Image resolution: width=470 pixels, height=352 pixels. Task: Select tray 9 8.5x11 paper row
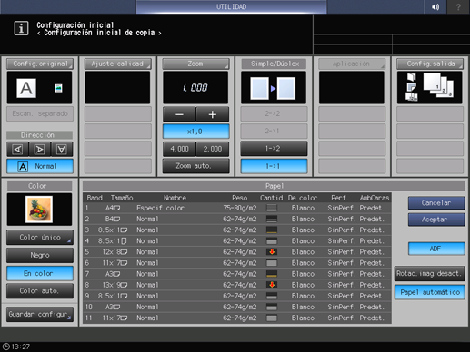(237, 296)
